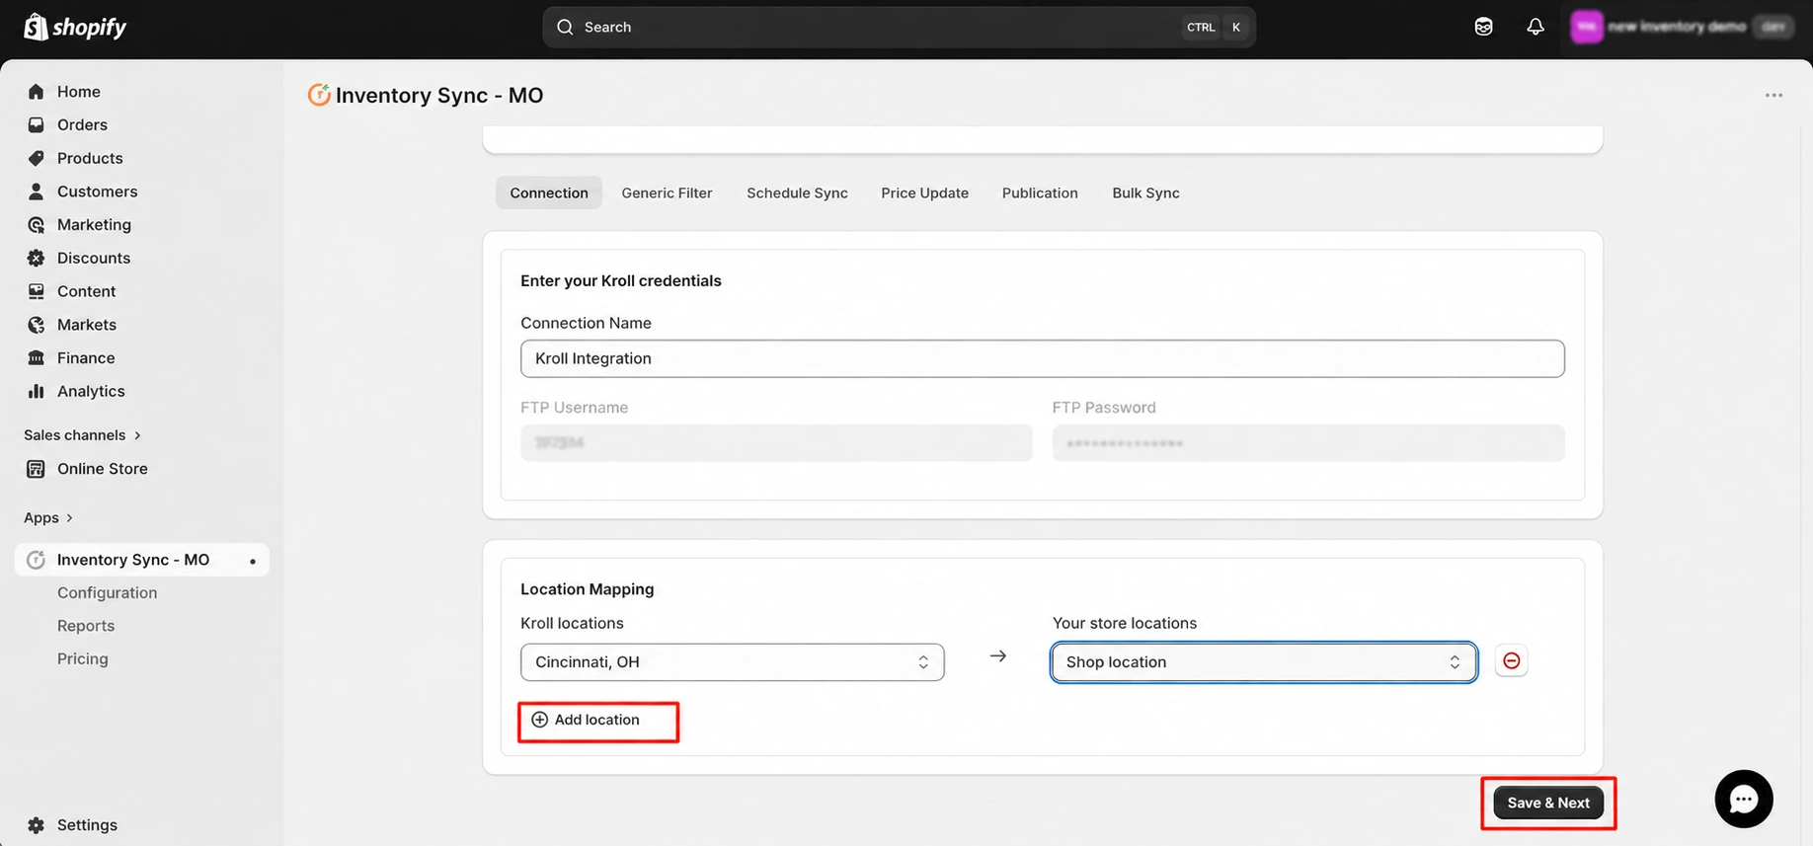Open the Publication tab

pyautogui.click(x=1040, y=192)
